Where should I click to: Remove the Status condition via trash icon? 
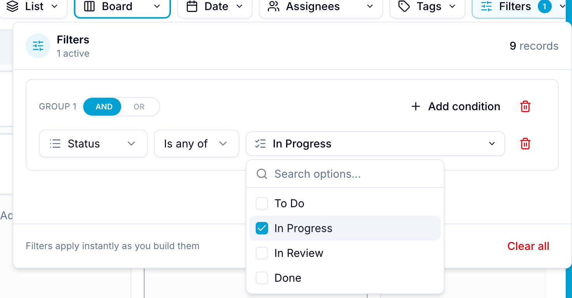pos(525,144)
